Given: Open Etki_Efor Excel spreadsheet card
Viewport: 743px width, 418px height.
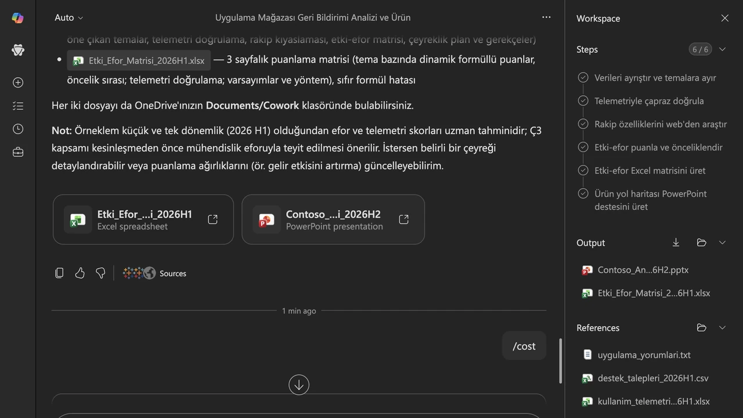Looking at the screenshot, I should click(143, 219).
